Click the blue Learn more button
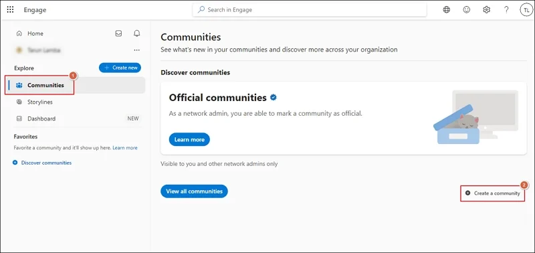The height and width of the screenshot is (253, 535). [189, 139]
